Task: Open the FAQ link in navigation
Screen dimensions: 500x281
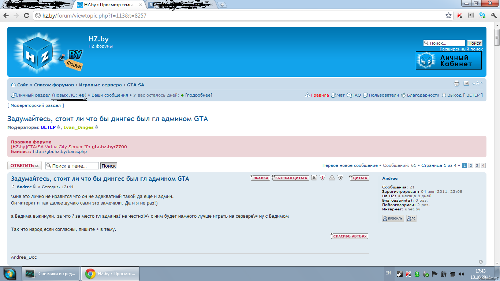Action: tap(354, 95)
